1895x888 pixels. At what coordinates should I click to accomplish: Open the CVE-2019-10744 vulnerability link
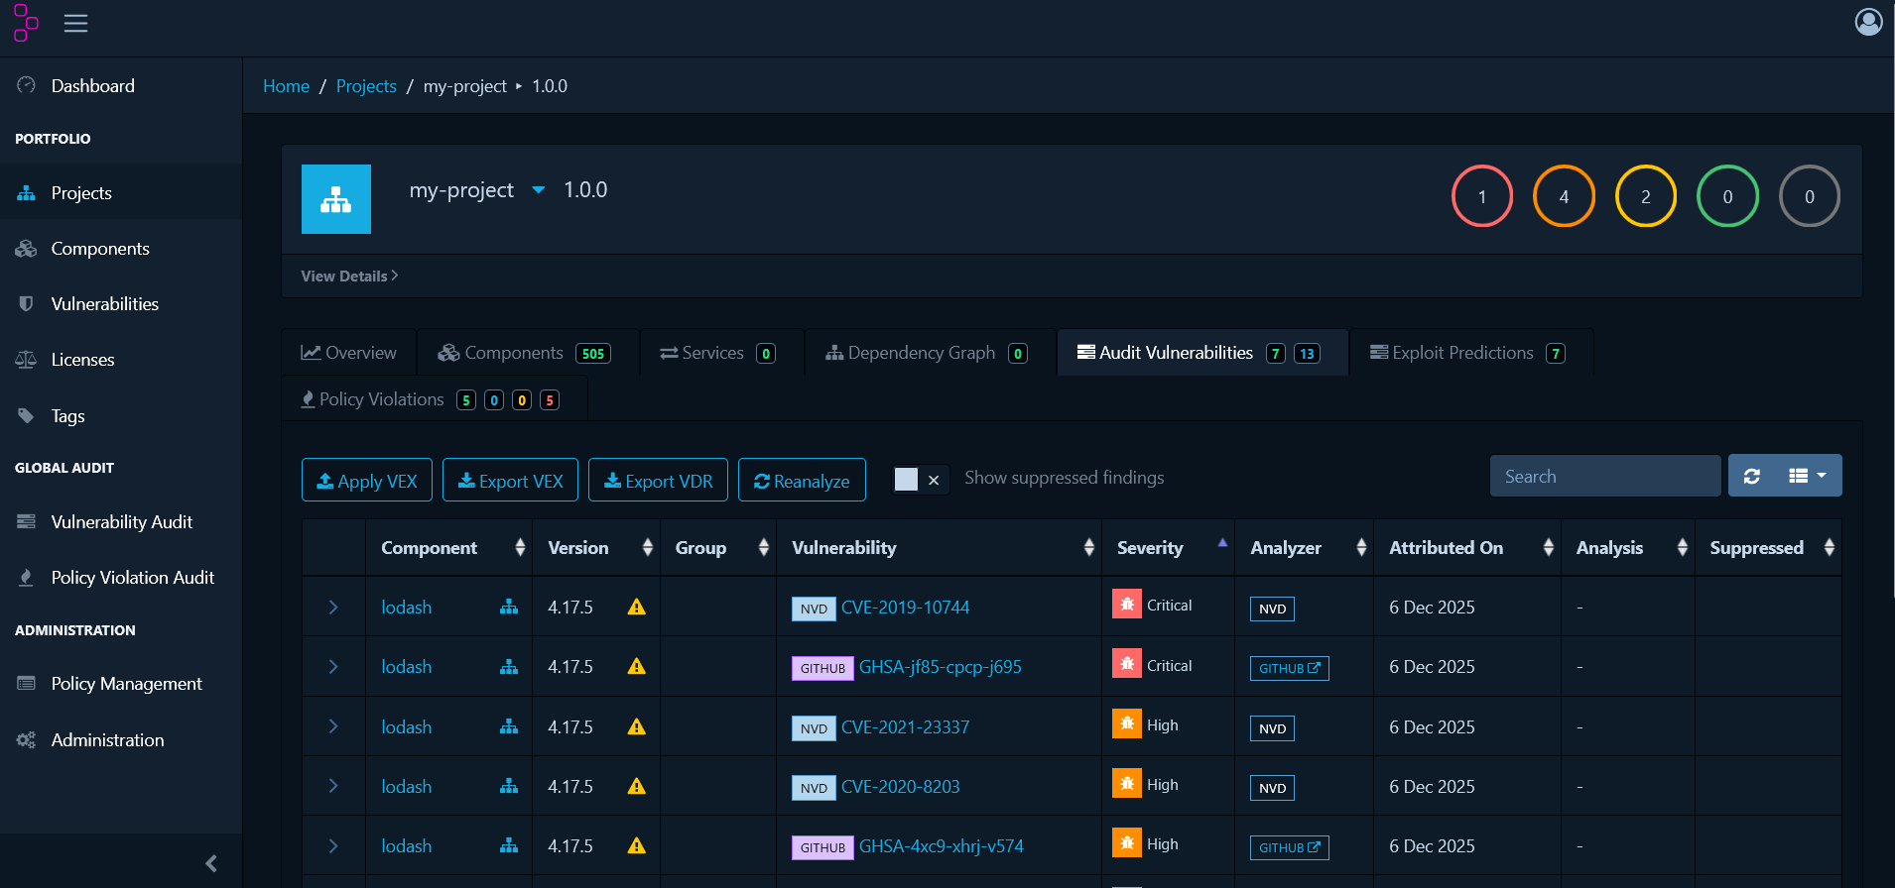pyautogui.click(x=905, y=608)
